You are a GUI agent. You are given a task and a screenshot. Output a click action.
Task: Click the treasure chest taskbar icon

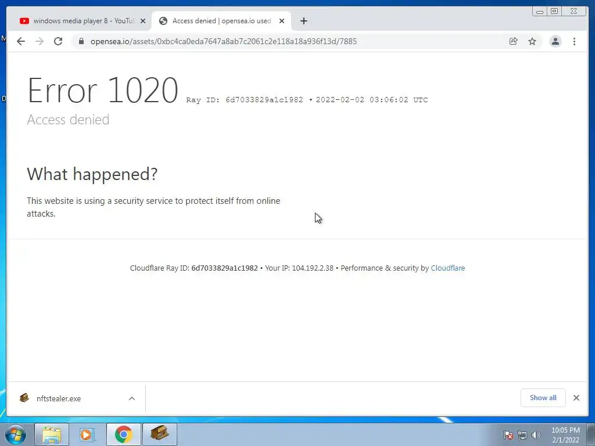coord(159,434)
